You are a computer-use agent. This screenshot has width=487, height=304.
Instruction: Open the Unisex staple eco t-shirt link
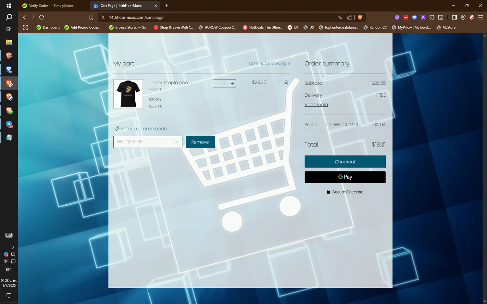pyautogui.click(x=168, y=86)
